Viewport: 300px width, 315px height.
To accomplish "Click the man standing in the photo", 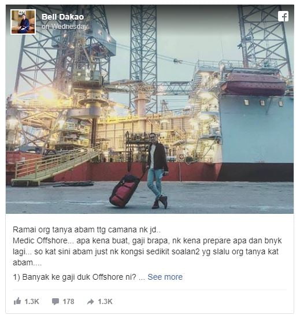I will [158, 171].
